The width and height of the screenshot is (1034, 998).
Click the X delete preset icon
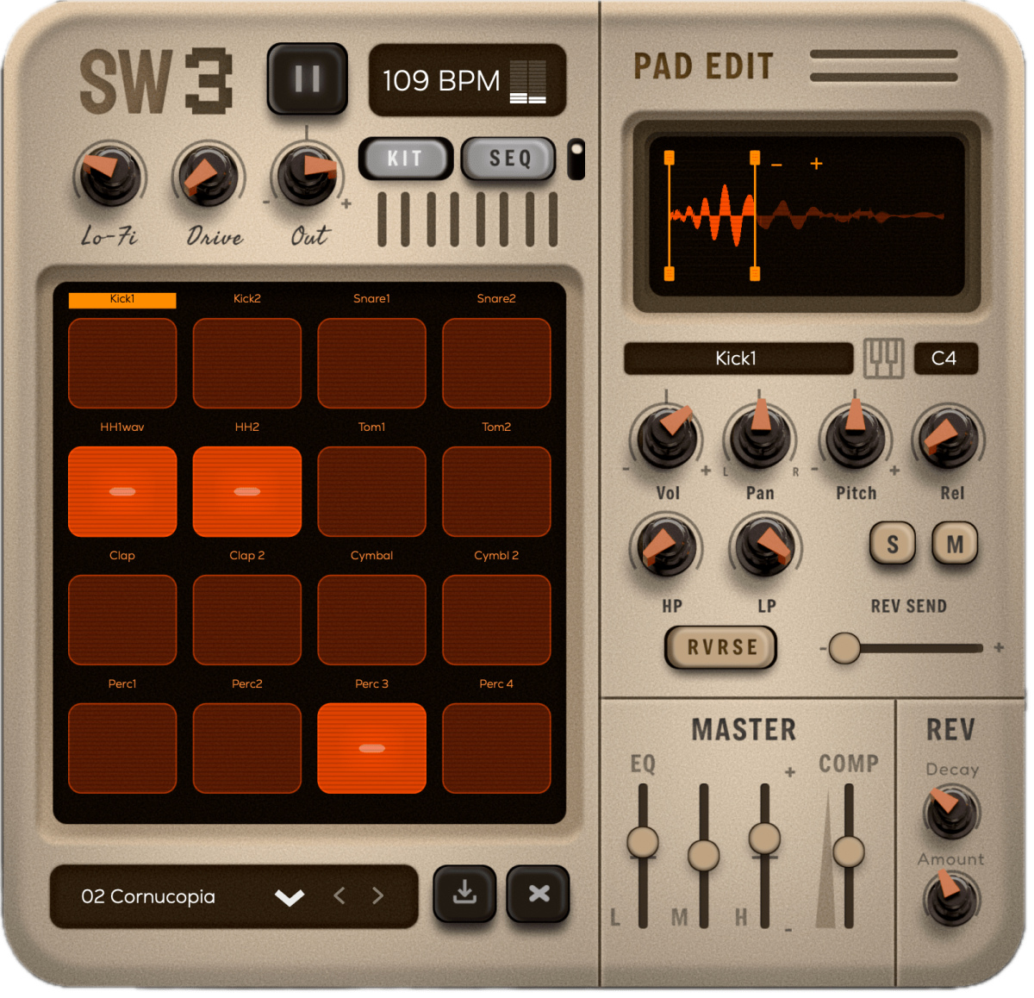pos(539,893)
